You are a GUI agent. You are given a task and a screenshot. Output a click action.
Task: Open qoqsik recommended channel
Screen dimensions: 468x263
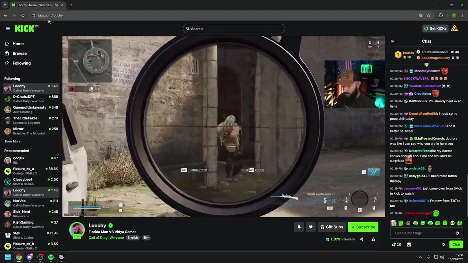coord(31,160)
